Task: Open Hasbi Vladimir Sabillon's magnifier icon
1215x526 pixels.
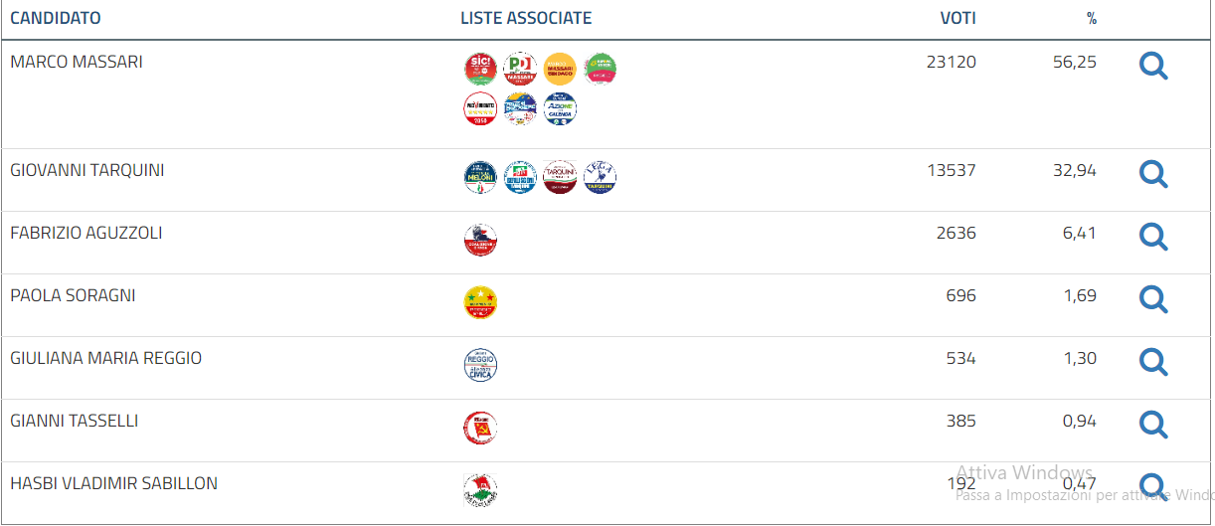Action: [x=1152, y=487]
